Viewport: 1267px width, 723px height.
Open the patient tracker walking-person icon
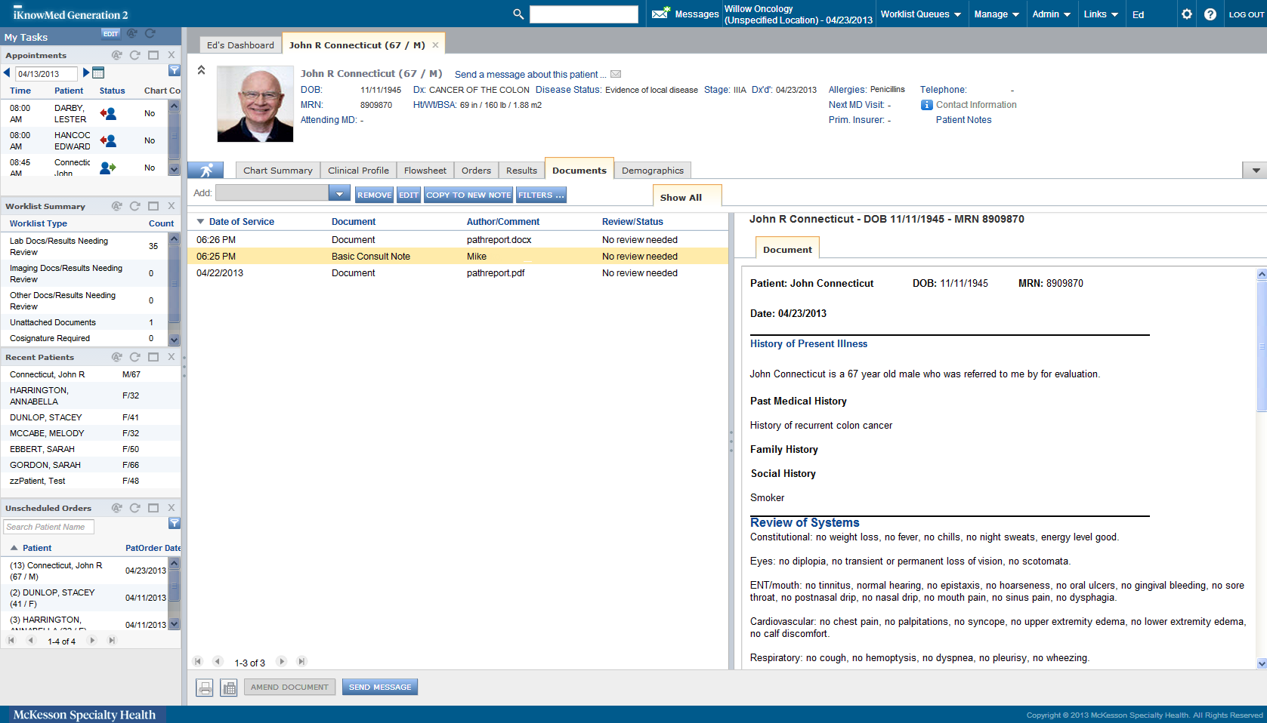tap(205, 170)
